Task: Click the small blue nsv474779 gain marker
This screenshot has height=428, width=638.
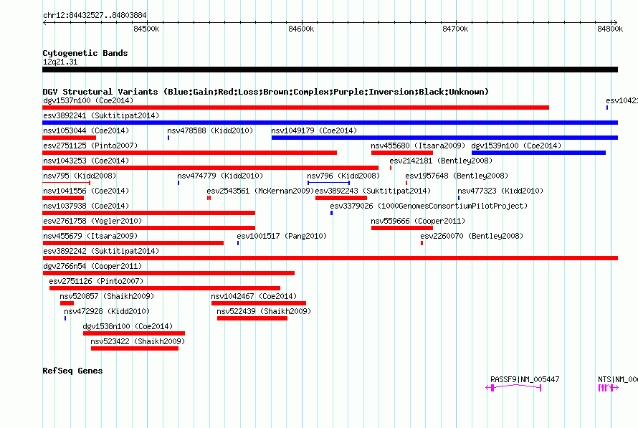Action: tap(178, 183)
